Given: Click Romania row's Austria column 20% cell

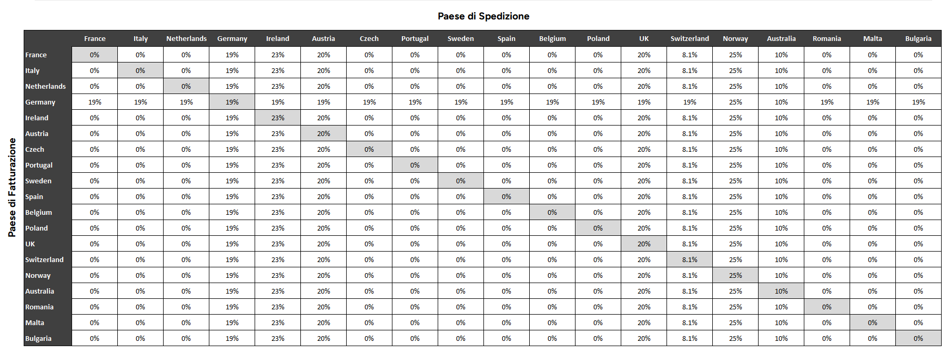Looking at the screenshot, I should (x=324, y=307).
